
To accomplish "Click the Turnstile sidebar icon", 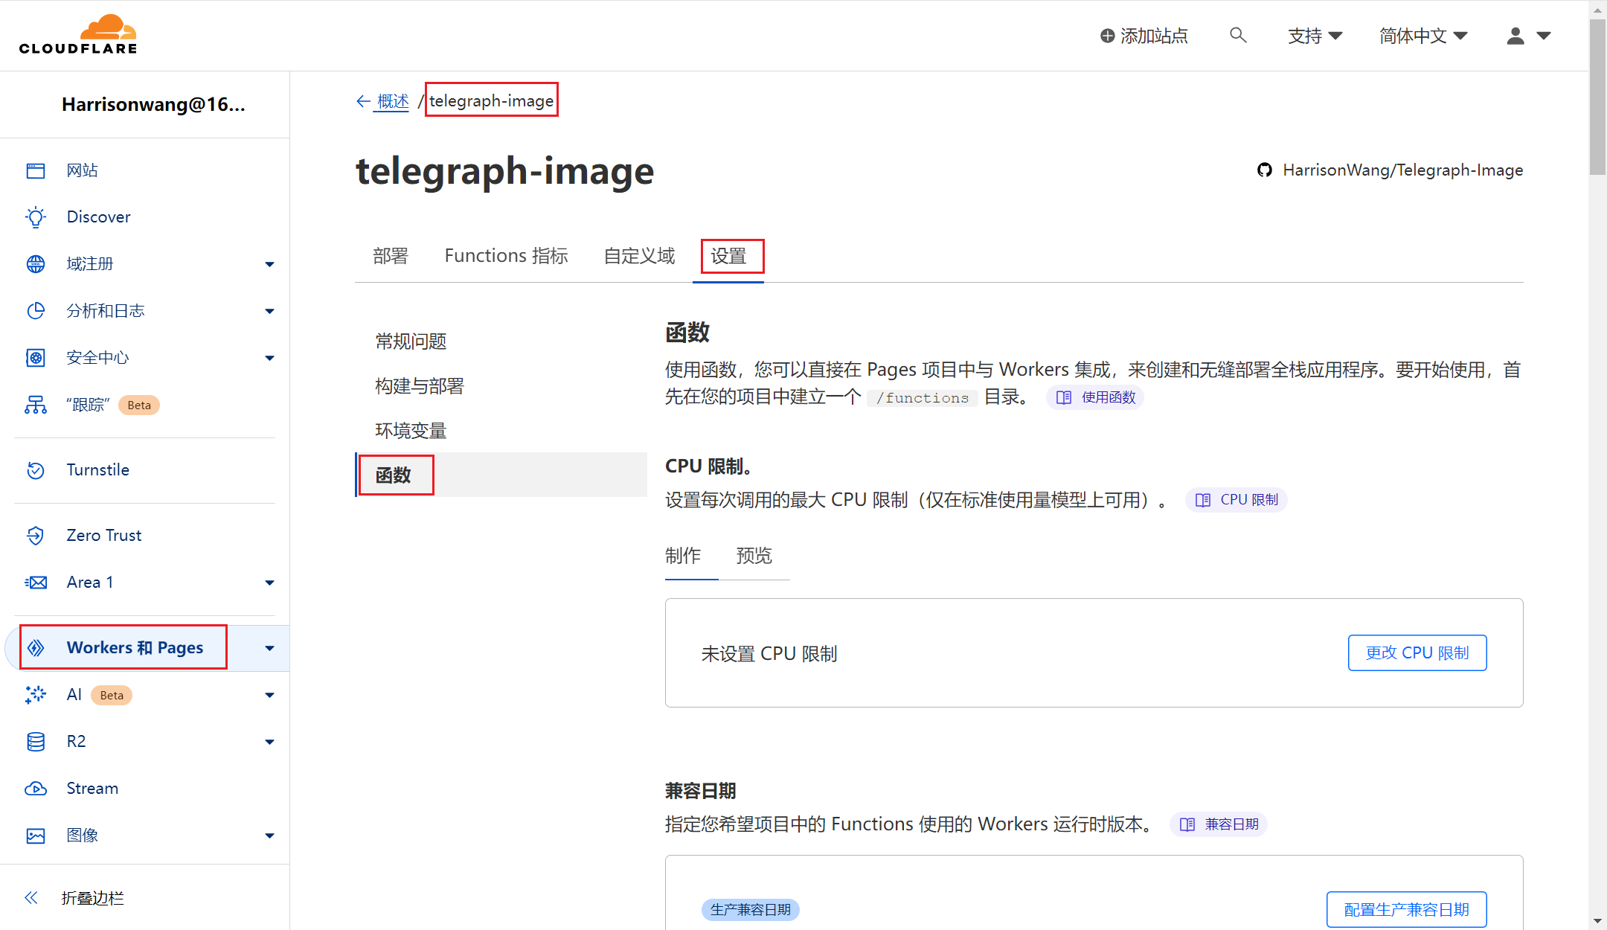I will (x=36, y=470).
